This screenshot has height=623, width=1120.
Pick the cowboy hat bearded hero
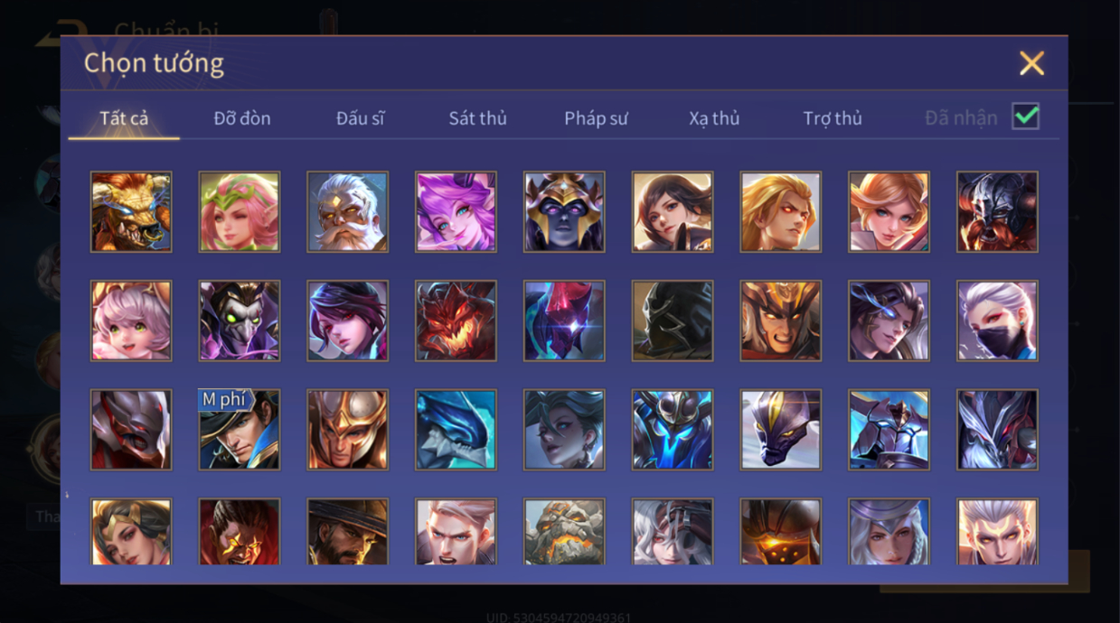point(348,532)
